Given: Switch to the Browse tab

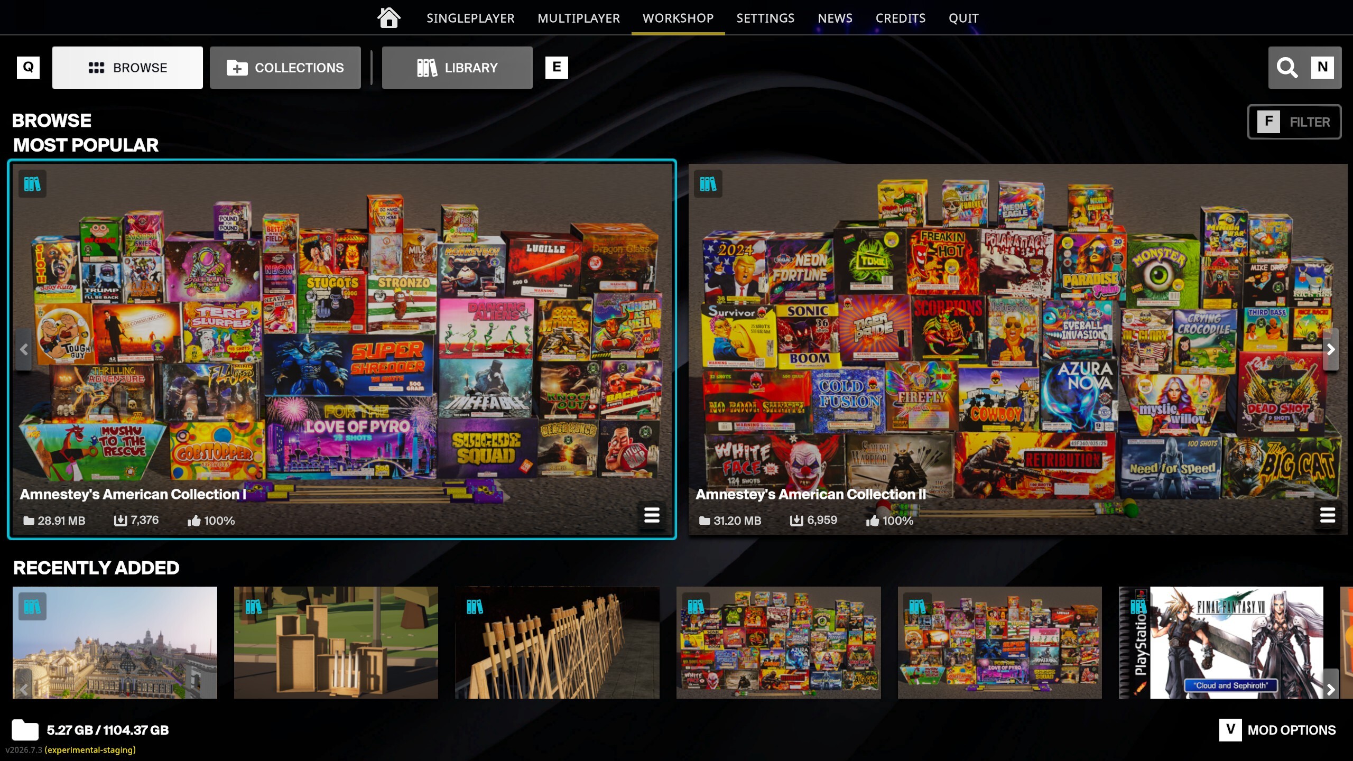Looking at the screenshot, I should [x=127, y=68].
